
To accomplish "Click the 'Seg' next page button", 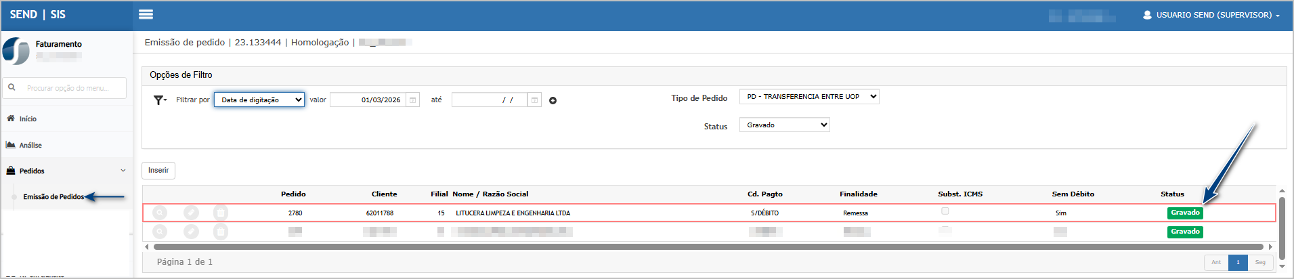I will [1259, 262].
